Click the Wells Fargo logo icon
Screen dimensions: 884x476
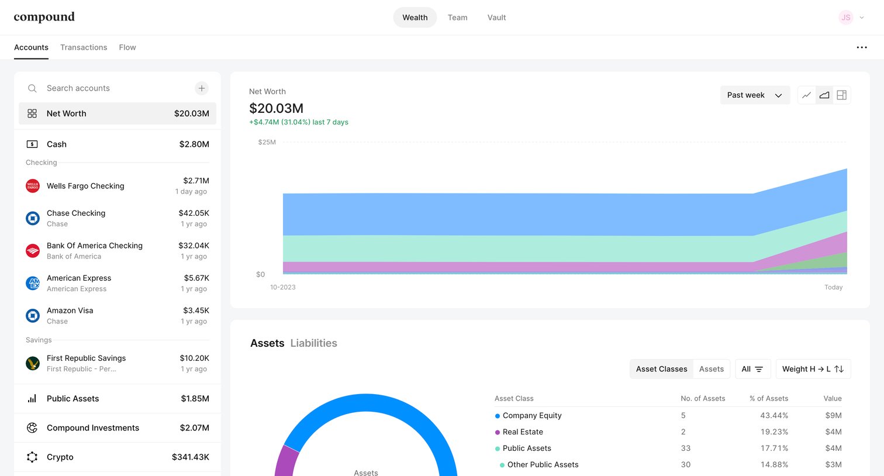click(33, 186)
